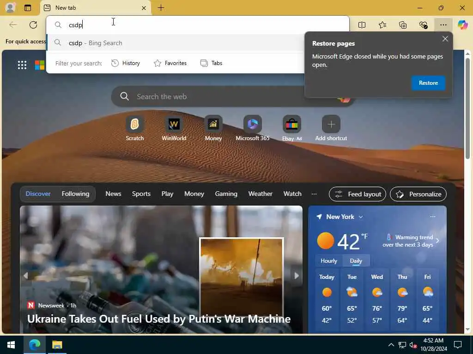Filter search by History
This screenshot has width=473, height=354.
tap(126, 63)
